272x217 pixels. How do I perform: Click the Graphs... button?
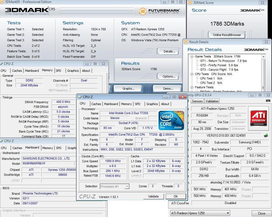pyautogui.click(x=129, y=89)
